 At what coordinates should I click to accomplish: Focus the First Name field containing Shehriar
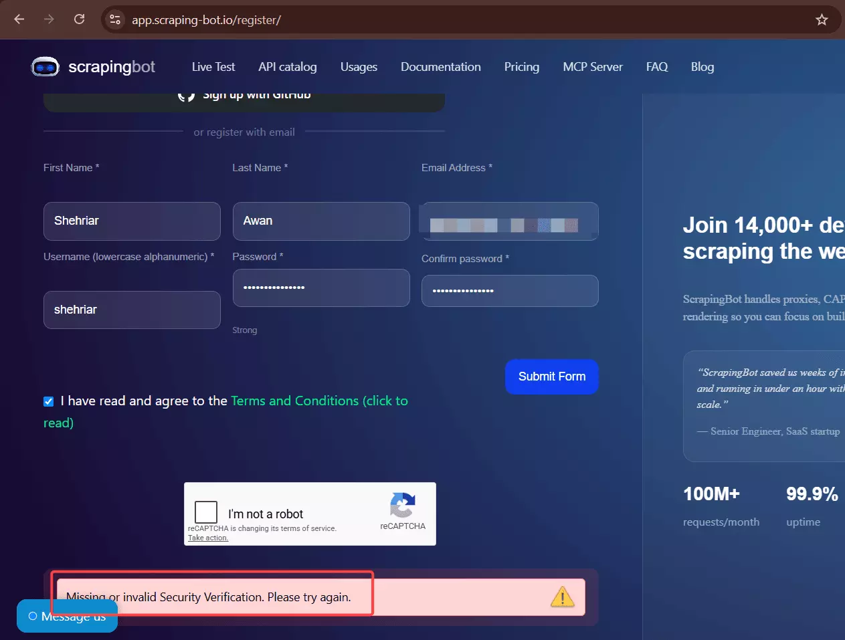coord(132,221)
